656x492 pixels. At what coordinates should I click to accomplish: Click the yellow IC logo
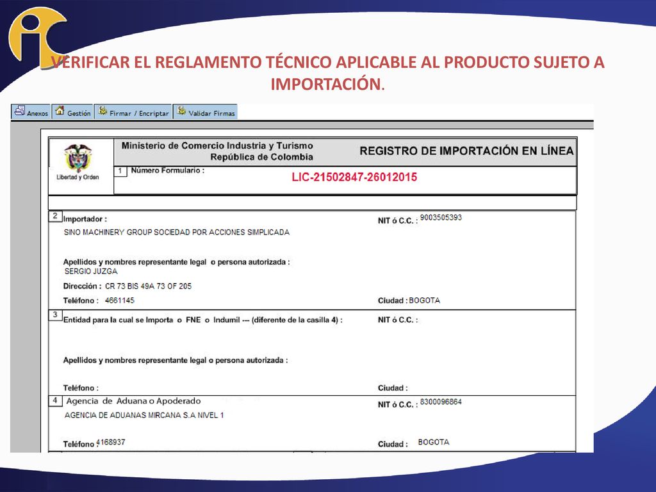pyautogui.click(x=37, y=37)
